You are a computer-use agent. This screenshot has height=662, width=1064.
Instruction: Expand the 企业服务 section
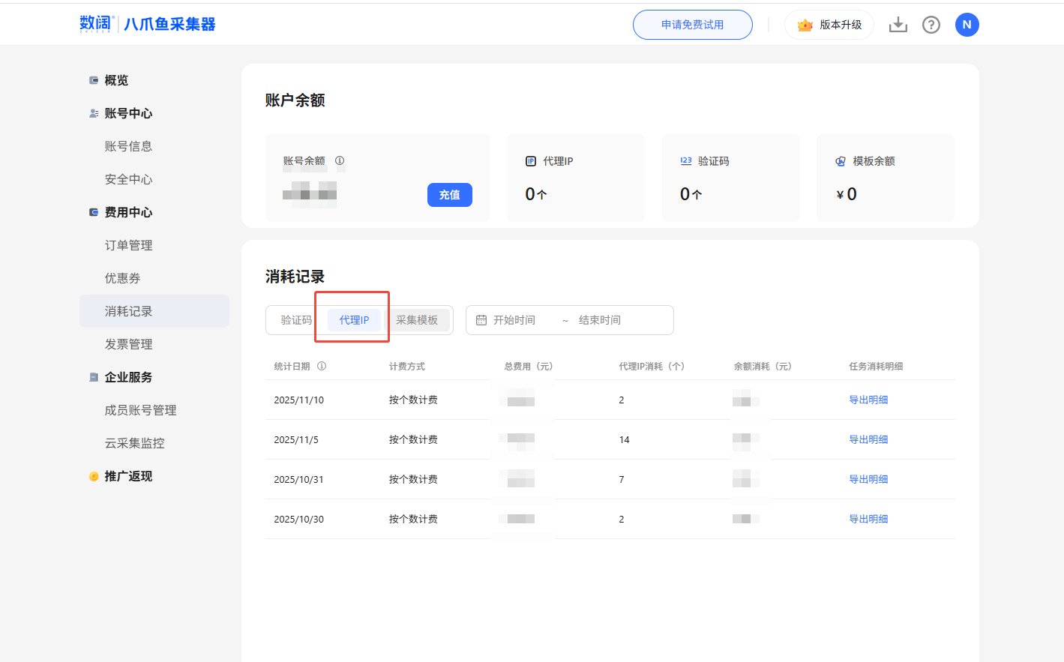pos(128,377)
